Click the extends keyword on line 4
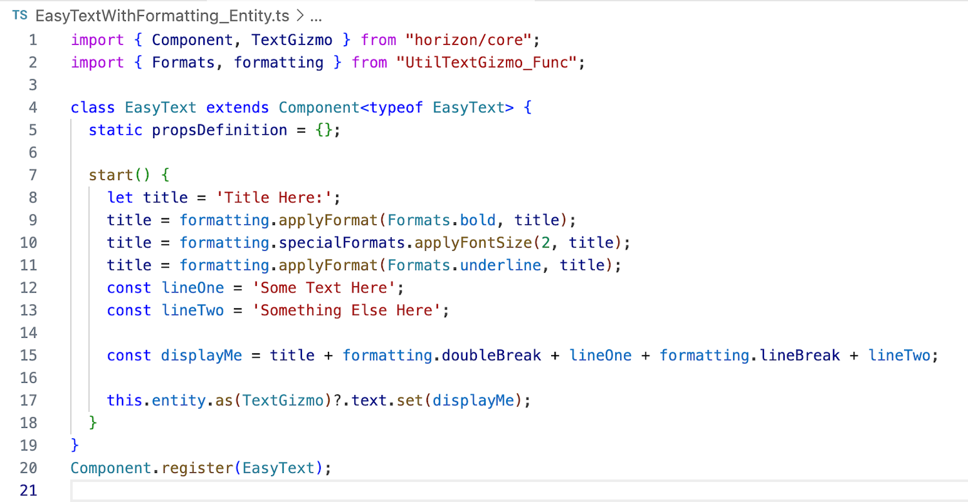The image size is (968, 502). [x=237, y=108]
